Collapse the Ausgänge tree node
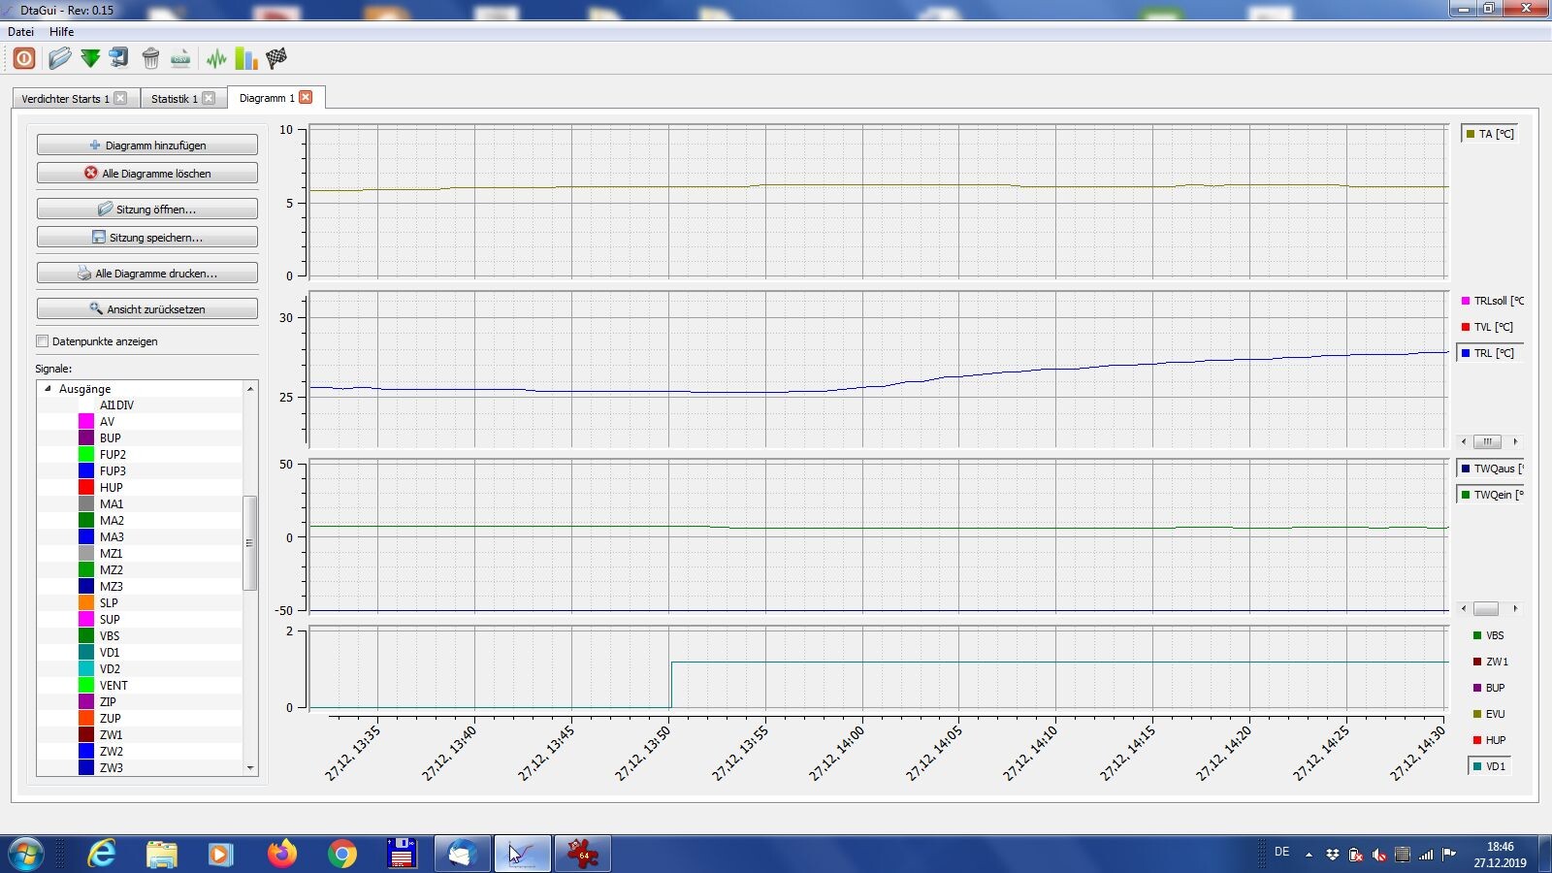Image resolution: width=1552 pixels, height=873 pixels. 48,389
